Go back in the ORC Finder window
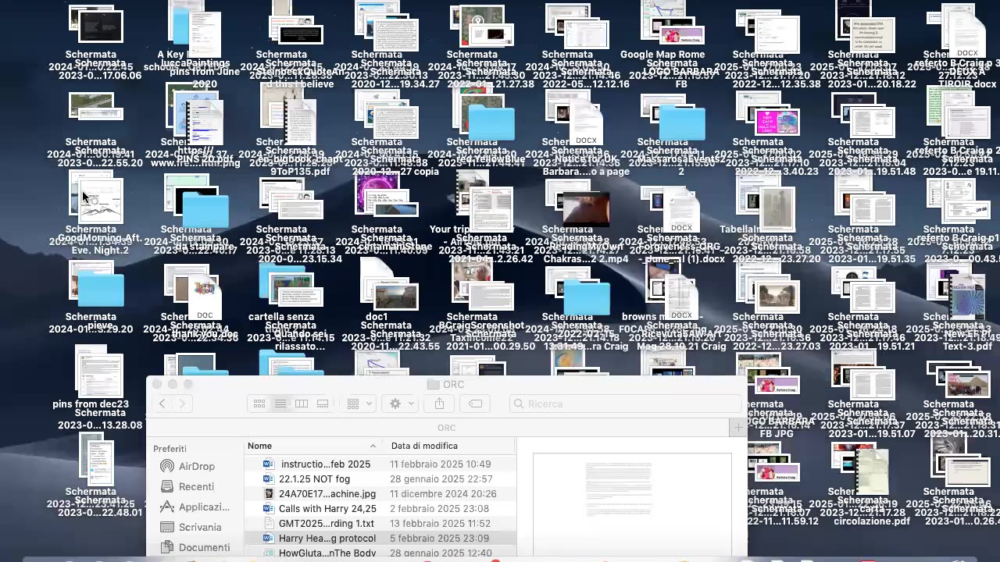 coord(162,404)
